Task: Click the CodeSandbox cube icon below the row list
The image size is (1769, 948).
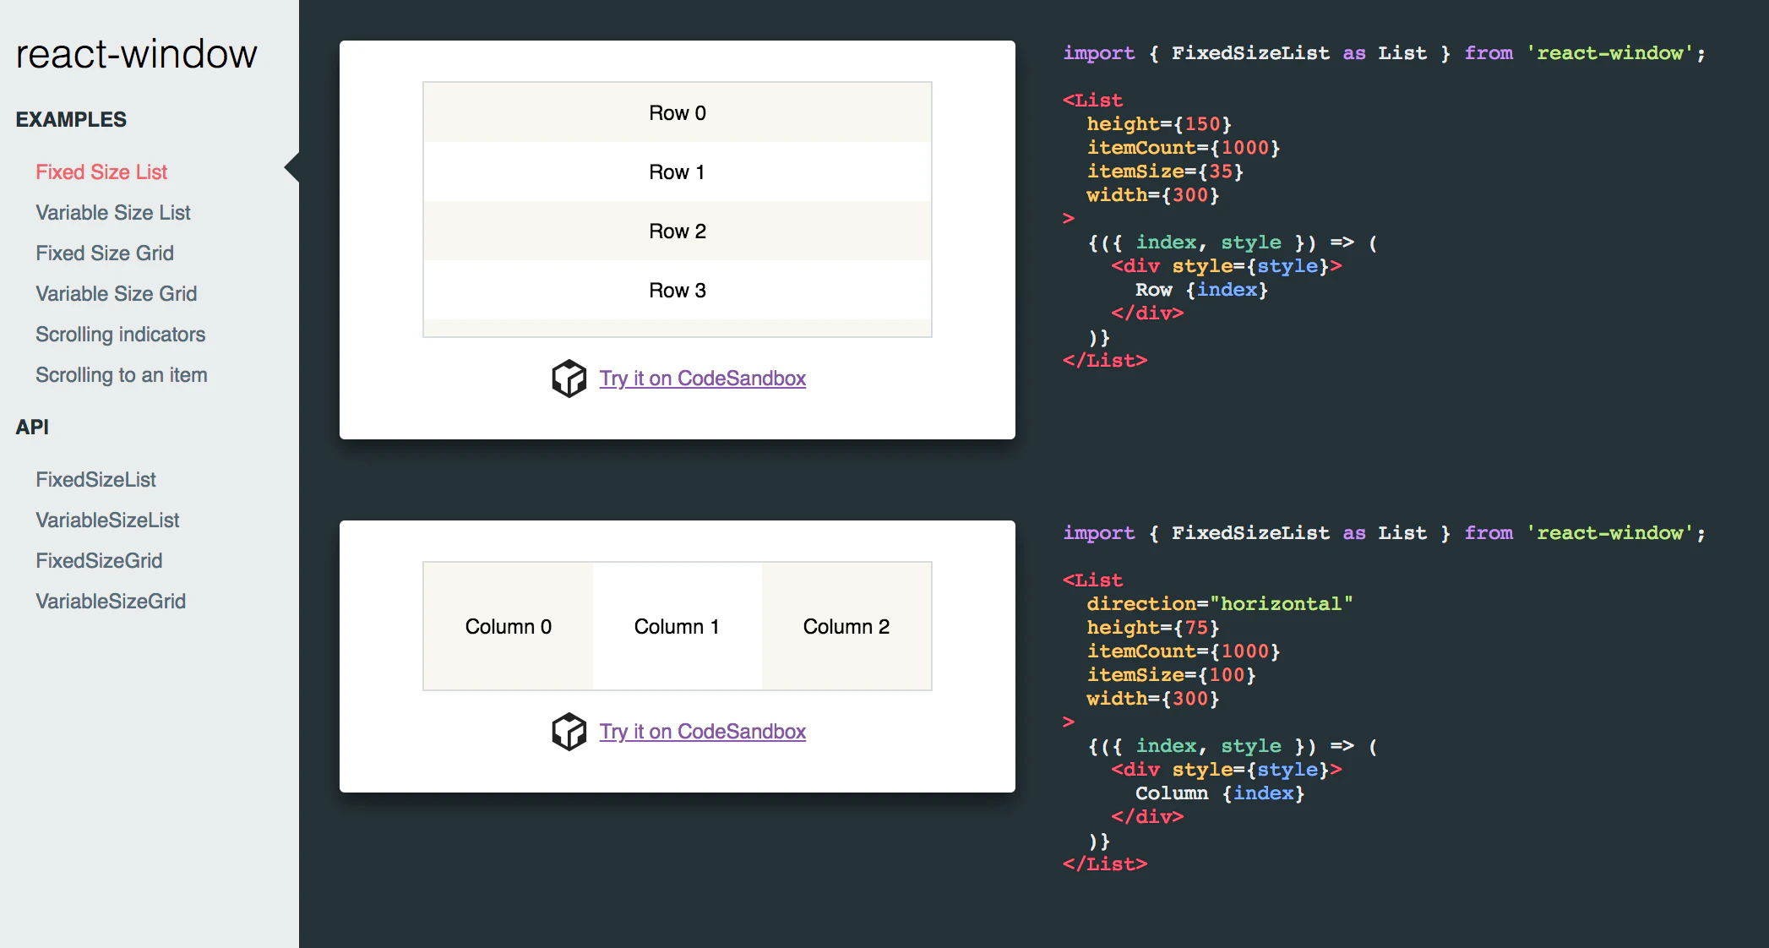Action: click(x=569, y=379)
